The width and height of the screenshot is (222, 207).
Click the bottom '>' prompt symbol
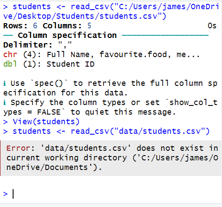click(x=5, y=194)
